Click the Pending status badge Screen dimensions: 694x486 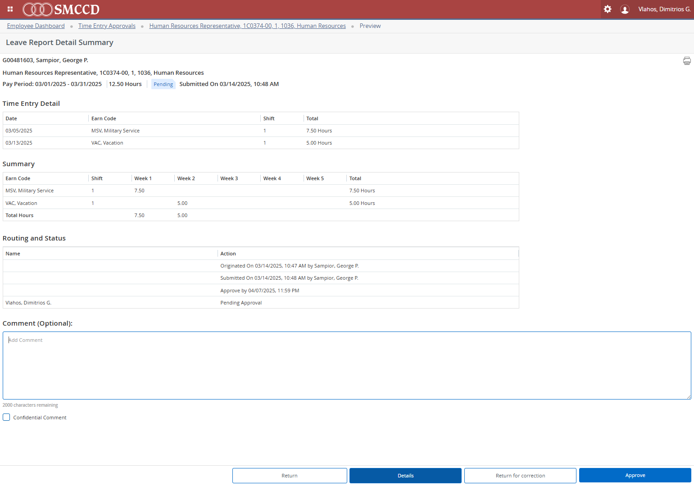tap(163, 84)
